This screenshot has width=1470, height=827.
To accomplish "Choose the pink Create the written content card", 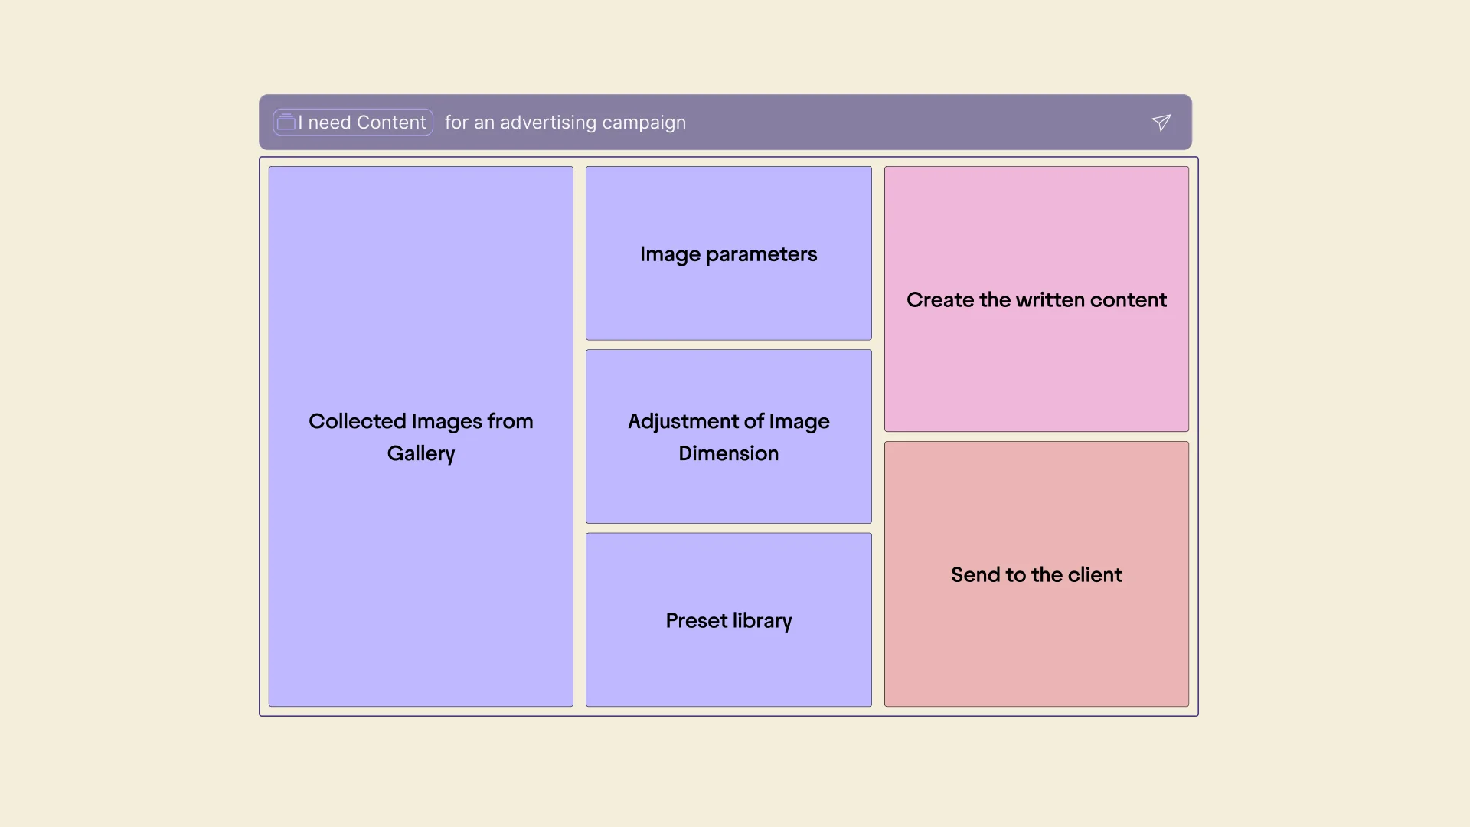I will coord(1037,299).
